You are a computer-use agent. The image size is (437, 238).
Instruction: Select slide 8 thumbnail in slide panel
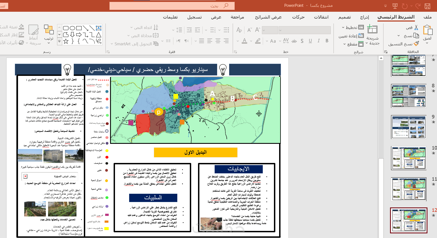coord(409,96)
